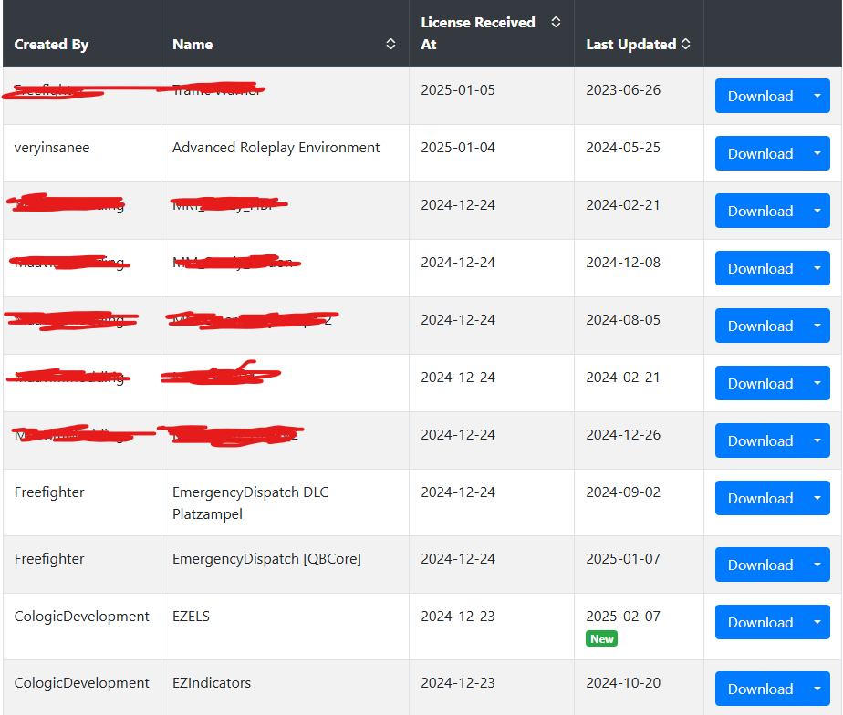Viewport: 843px width, 715px height.
Task: Expand download caret in the 2023-06-26 row
Action: pyautogui.click(x=817, y=96)
